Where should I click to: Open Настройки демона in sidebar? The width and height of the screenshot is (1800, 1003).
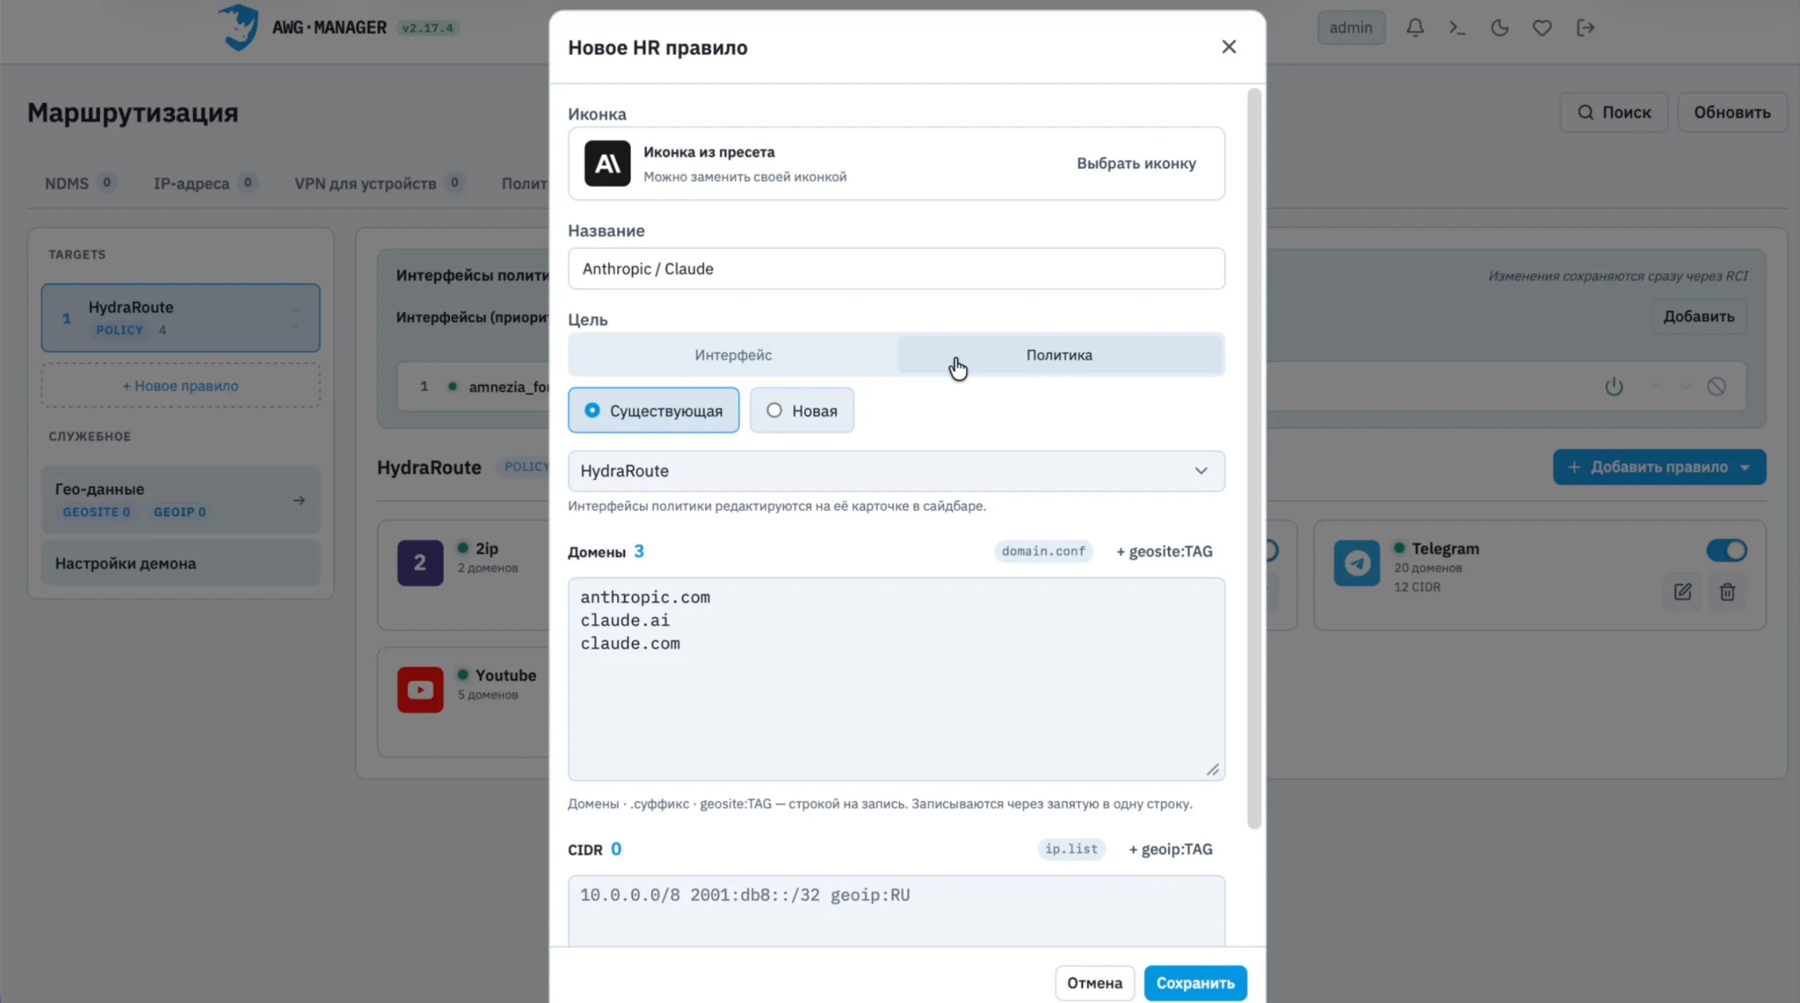tap(180, 563)
